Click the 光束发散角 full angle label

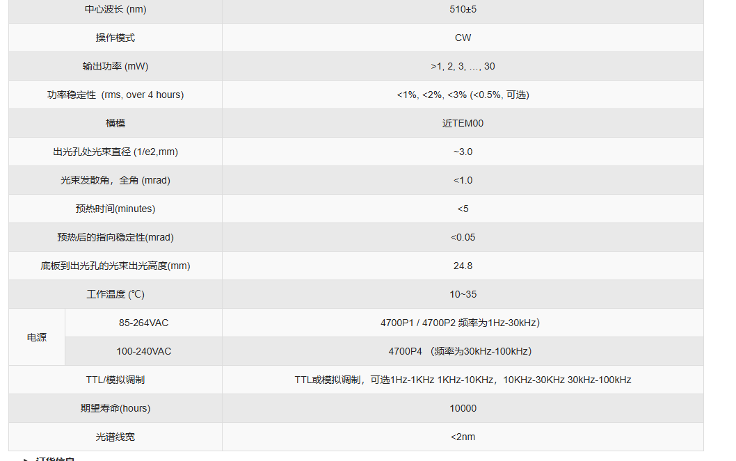tap(115, 180)
